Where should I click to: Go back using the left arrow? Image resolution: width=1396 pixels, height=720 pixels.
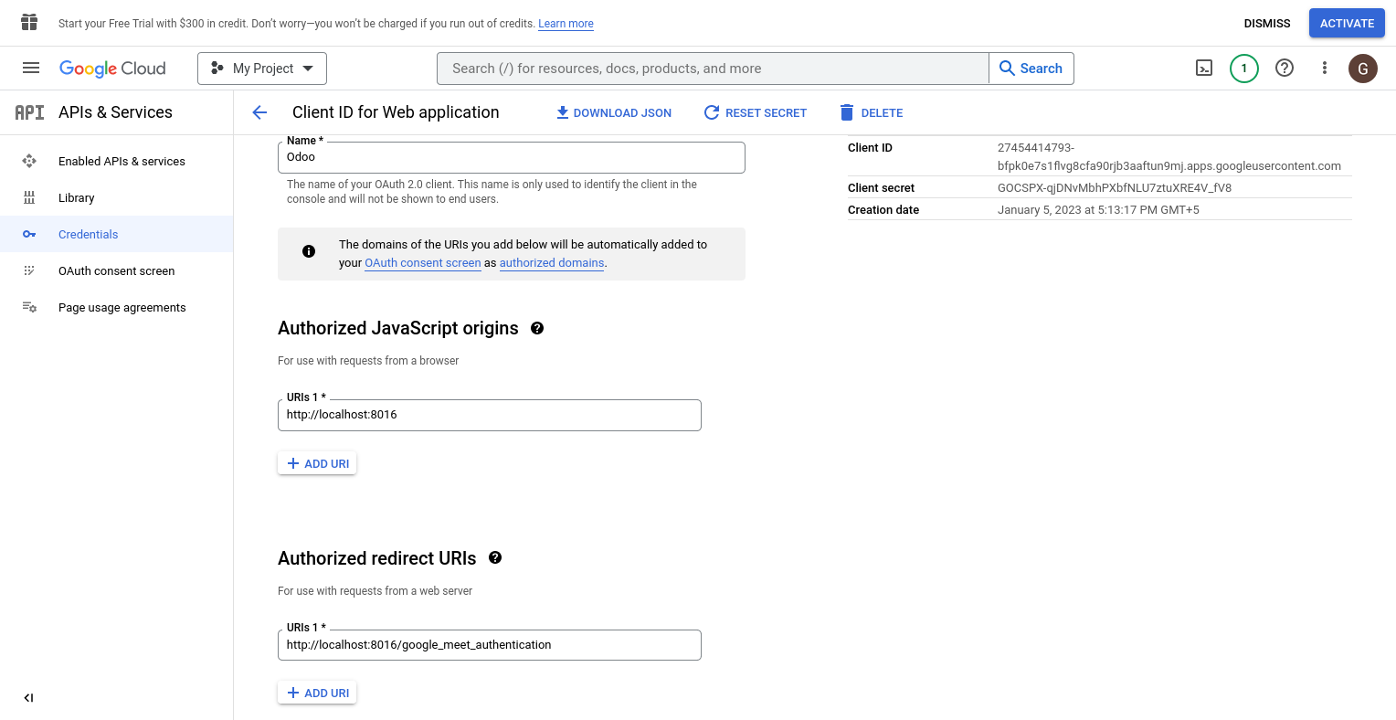click(x=259, y=112)
